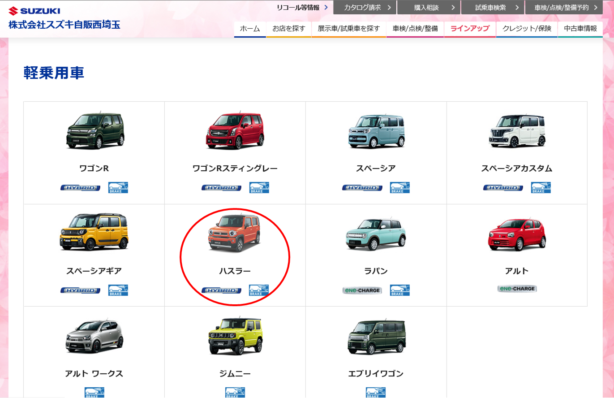This screenshot has width=614, height=398.
Task: Open the お店を探す tab
Action: (x=289, y=29)
